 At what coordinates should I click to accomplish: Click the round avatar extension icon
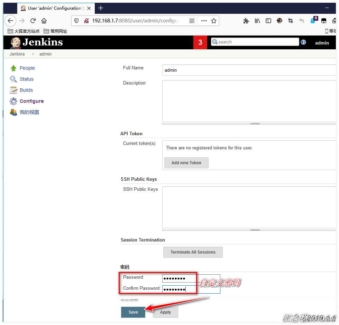tap(280, 21)
